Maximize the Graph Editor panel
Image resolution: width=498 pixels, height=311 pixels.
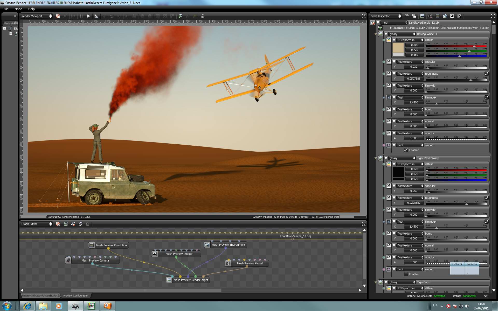pyautogui.click(x=363, y=224)
